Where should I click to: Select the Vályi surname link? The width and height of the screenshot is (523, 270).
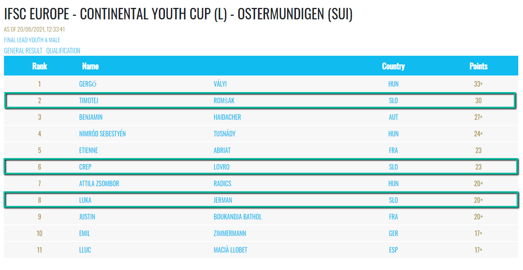click(220, 84)
